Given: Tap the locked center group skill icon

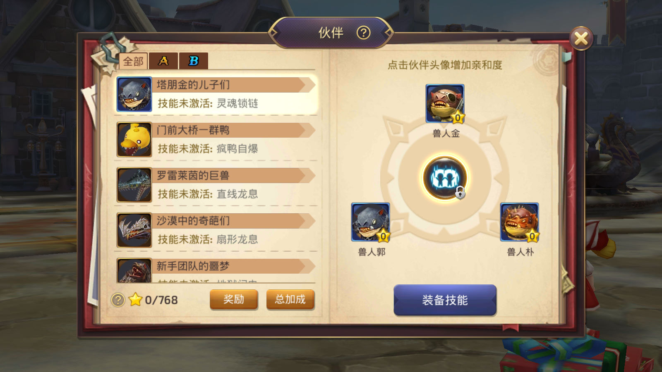Looking at the screenshot, I should [445, 178].
